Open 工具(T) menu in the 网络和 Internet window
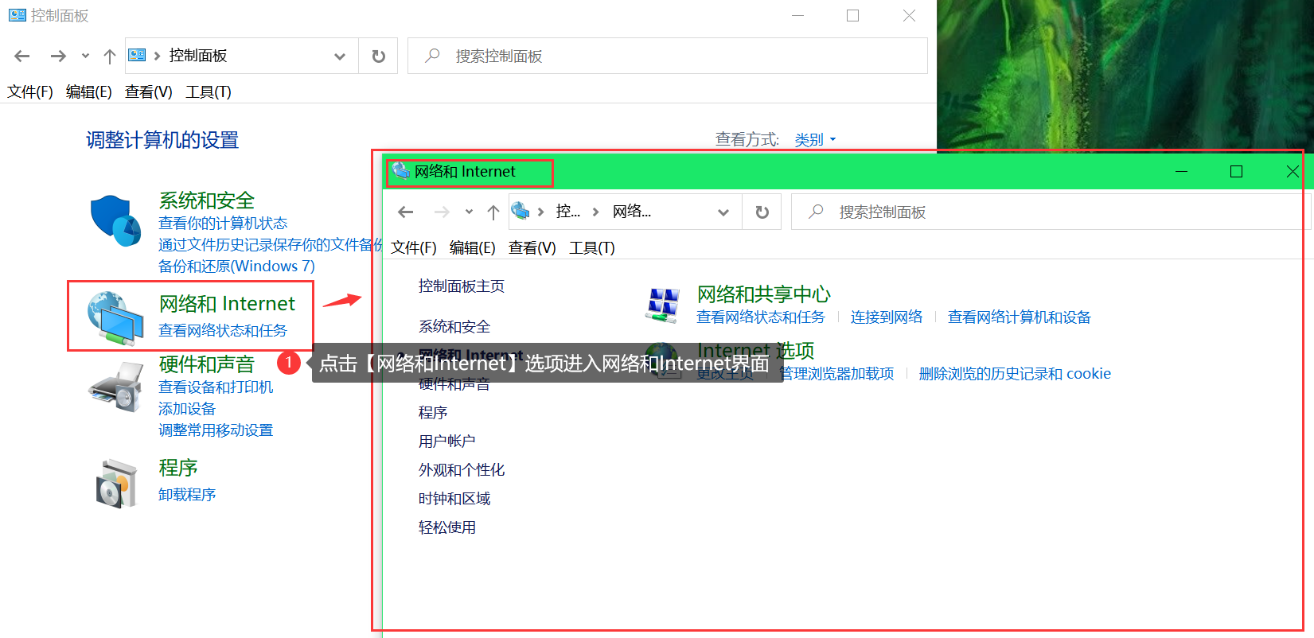This screenshot has width=1314, height=638. pyautogui.click(x=592, y=247)
